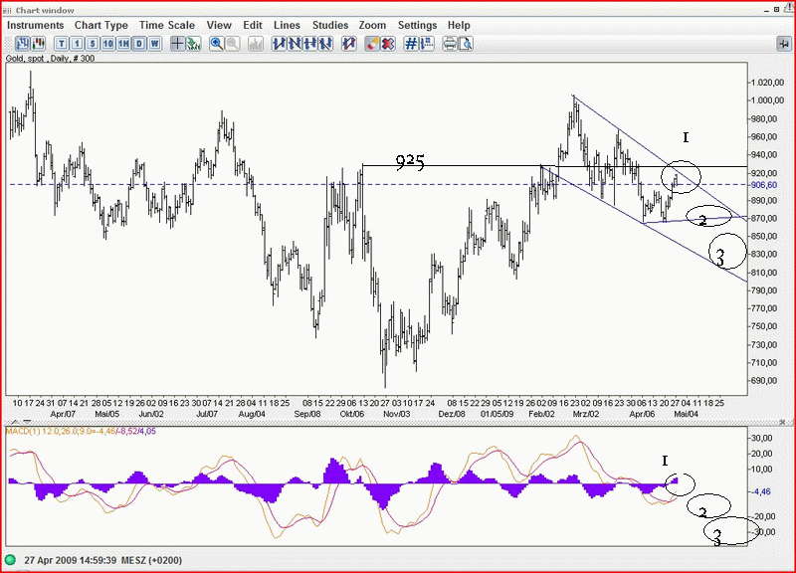This screenshot has height=573, width=796.
Task: Switch to candlestick chart type icon
Action: coord(38,44)
